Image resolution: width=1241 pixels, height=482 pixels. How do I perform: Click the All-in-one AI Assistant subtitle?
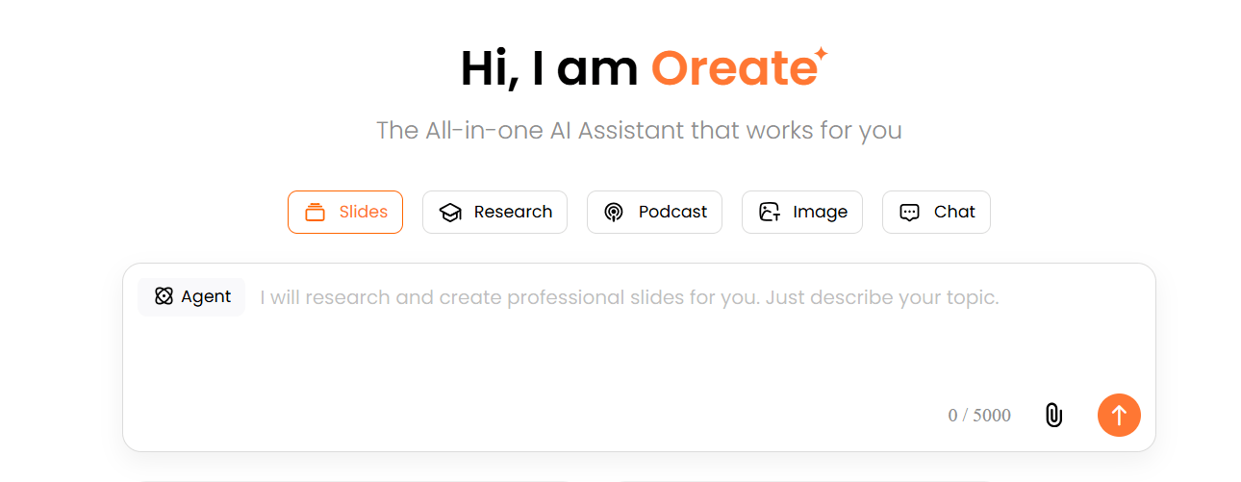click(x=639, y=130)
